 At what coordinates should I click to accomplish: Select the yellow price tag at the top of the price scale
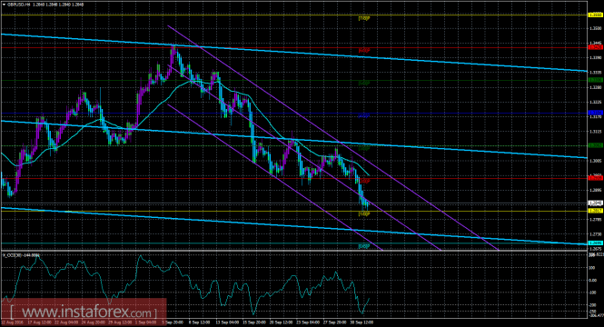(596, 15)
